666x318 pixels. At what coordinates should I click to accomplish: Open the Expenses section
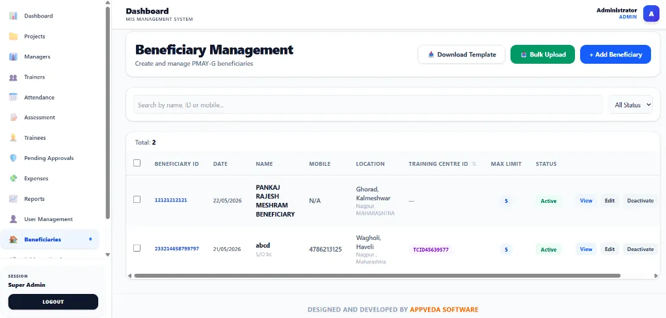49,178
